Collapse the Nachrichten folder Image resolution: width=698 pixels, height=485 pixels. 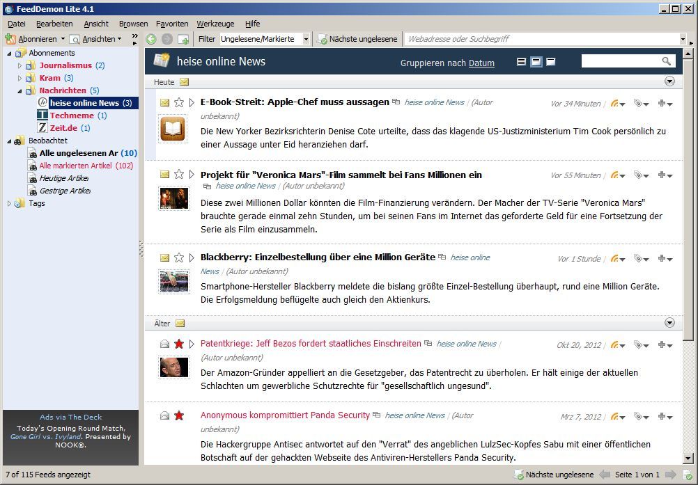[x=20, y=90]
